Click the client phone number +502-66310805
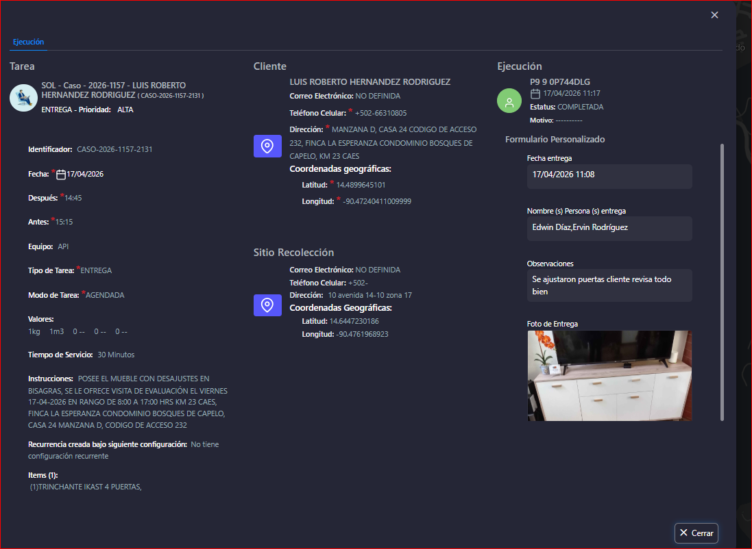The height and width of the screenshot is (549, 752). (380, 113)
